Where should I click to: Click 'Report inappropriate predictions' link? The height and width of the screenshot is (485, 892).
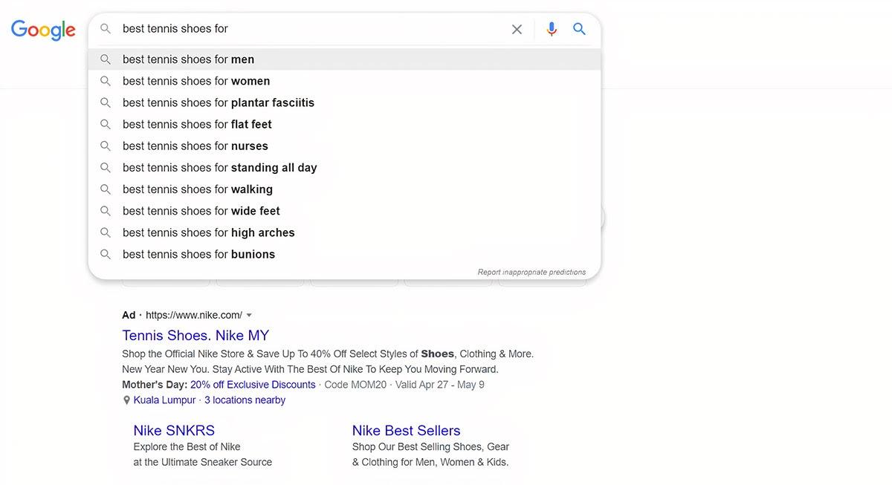coord(531,272)
